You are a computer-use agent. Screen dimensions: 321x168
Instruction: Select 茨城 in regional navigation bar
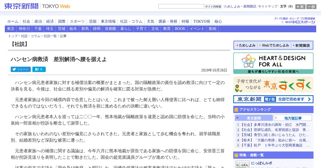pos(62,29)
